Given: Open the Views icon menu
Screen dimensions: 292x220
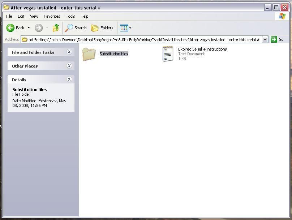Looking at the screenshot, I should tap(124, 28).
